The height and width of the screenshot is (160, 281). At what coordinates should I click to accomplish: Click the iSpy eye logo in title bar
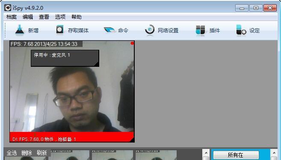[x=8, y=8]
